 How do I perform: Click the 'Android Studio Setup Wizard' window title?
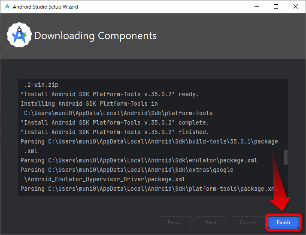[x=45, y=7]
